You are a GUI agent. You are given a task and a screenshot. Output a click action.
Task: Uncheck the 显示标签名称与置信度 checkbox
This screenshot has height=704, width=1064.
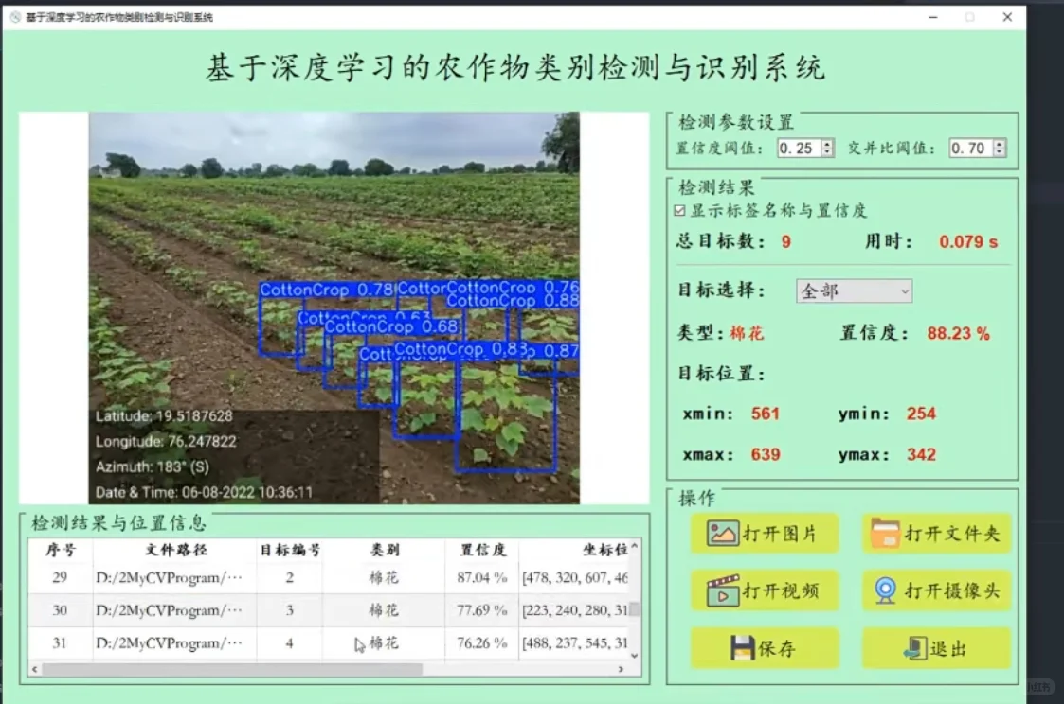click(679, 210)
